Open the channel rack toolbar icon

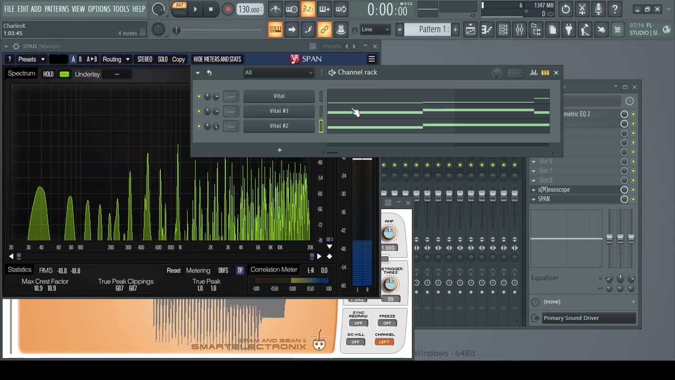click(x=503, y=30)
